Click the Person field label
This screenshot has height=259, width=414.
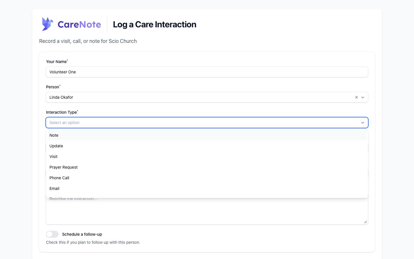coord(52,87)
